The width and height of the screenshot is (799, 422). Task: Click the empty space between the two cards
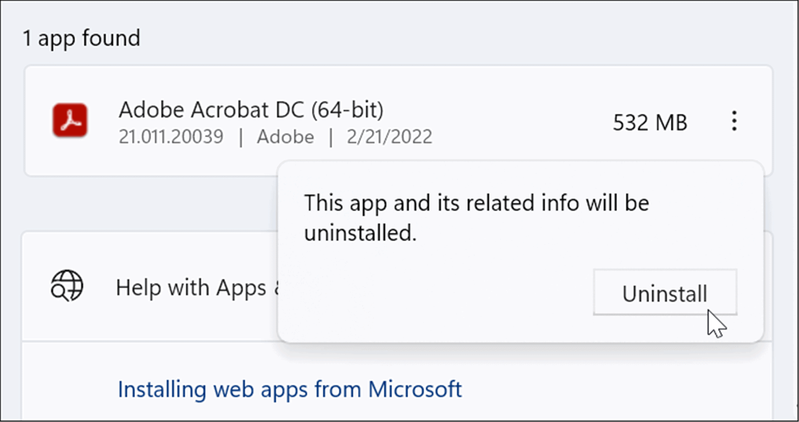(x=149, y=204)
